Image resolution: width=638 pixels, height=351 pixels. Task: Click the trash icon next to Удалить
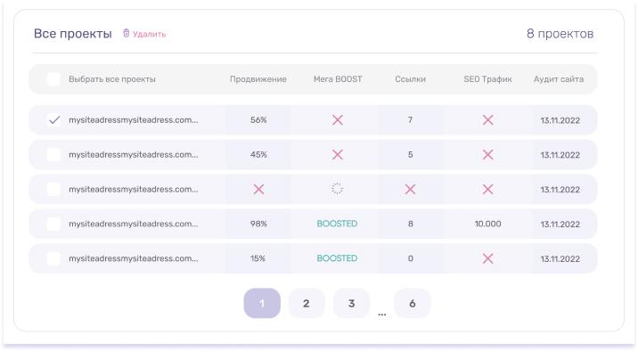coord(127,33)
